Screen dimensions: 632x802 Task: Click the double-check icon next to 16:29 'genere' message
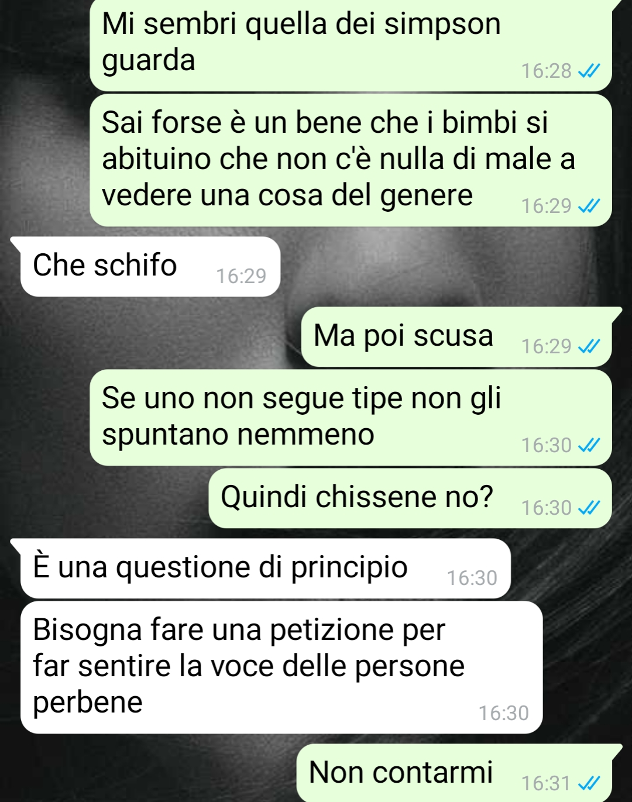tap(589, 206)
